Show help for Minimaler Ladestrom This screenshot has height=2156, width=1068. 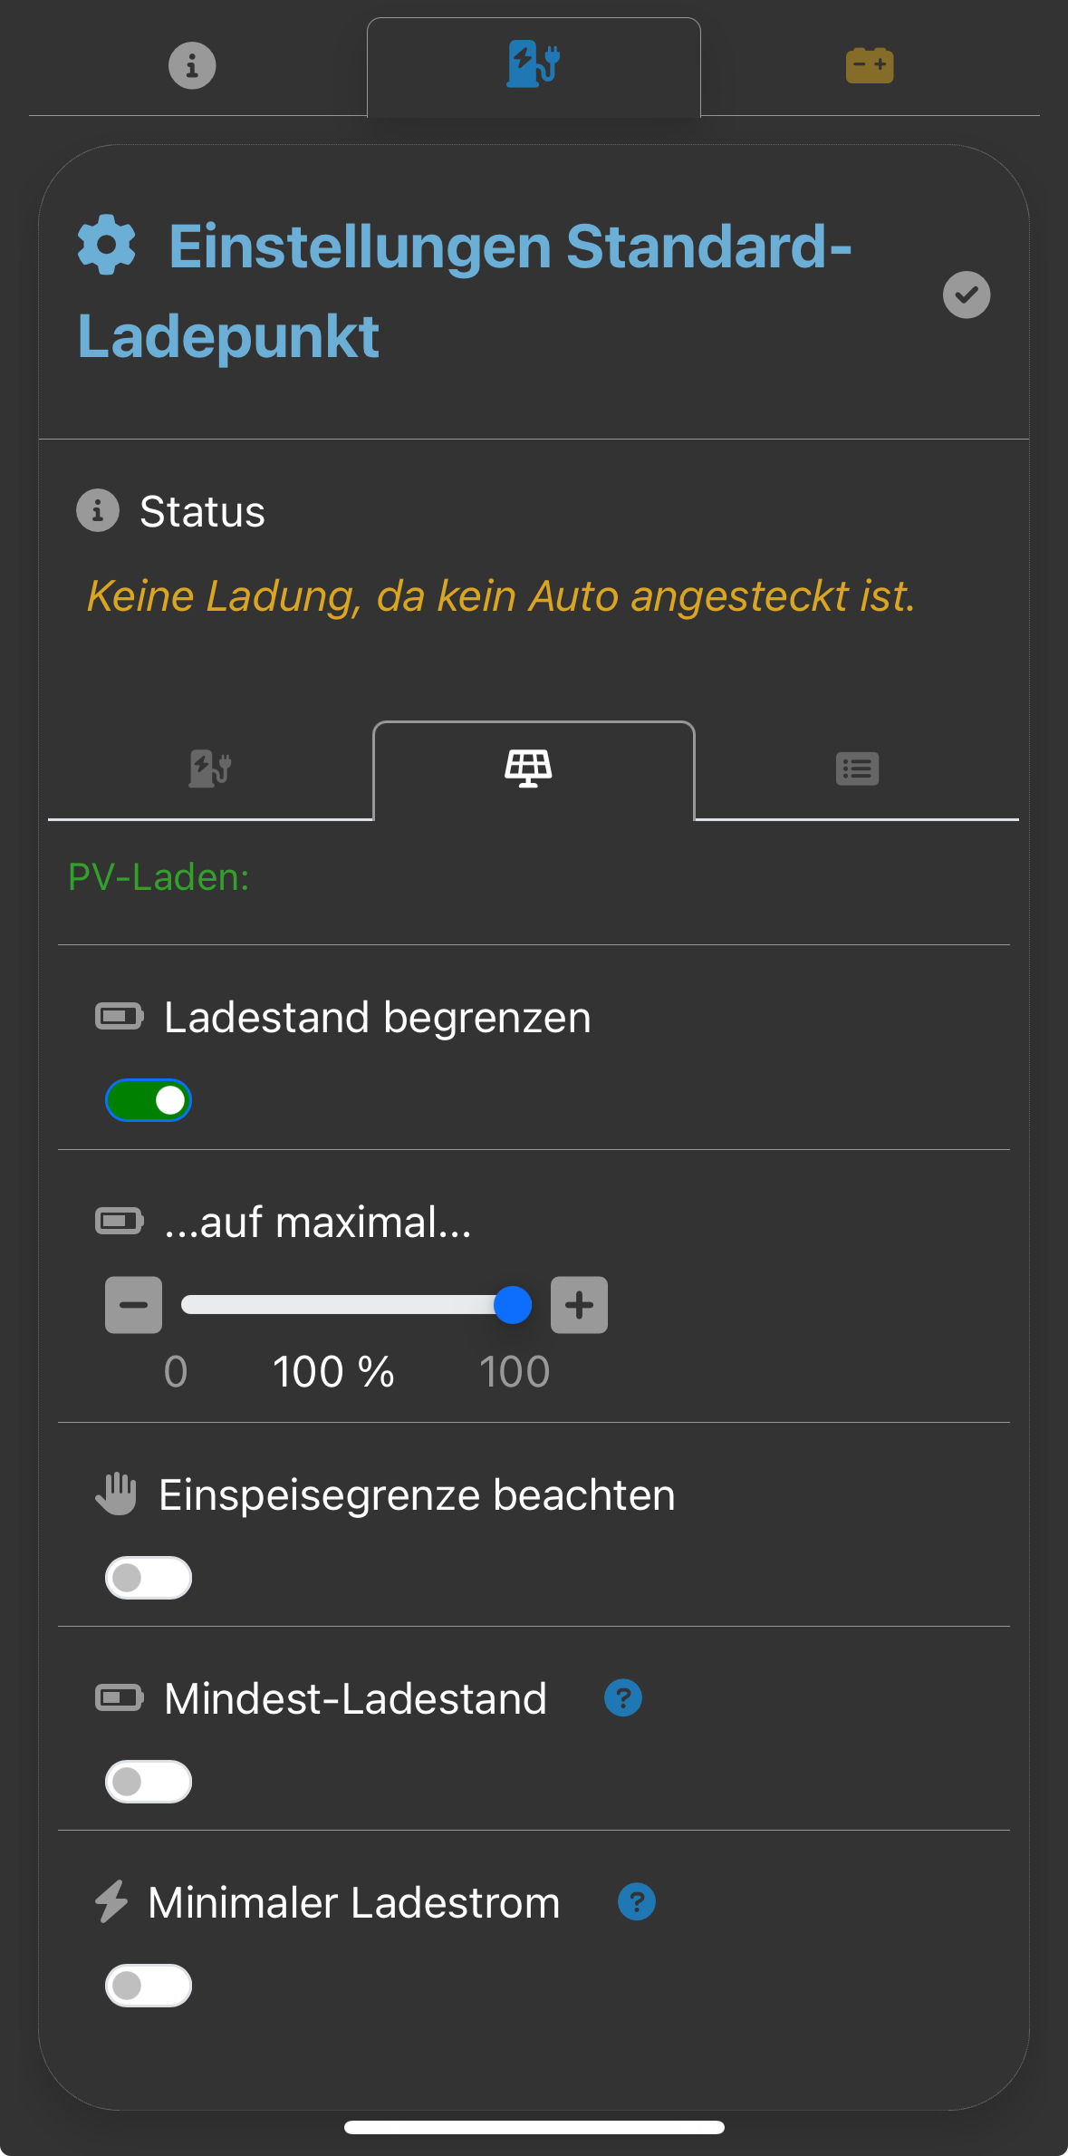(x=637, y=1901)
